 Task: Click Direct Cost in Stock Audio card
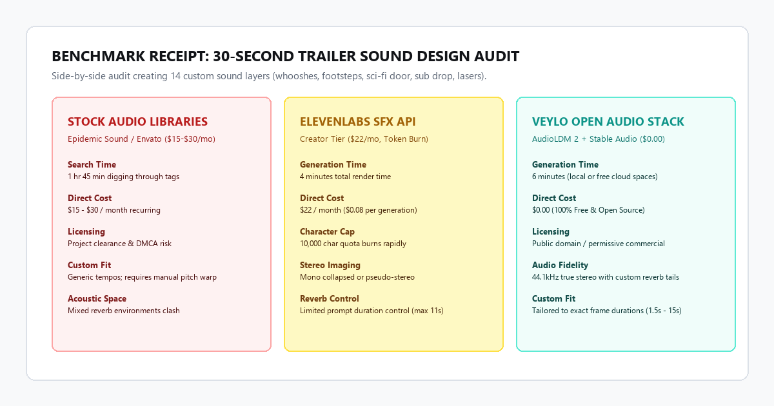tap(90, 198)
